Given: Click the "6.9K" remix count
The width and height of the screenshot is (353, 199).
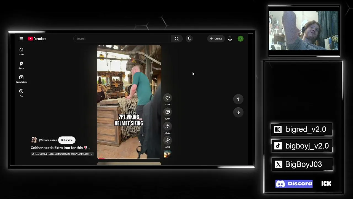Looking at the screenshot, I should point(167,147).
